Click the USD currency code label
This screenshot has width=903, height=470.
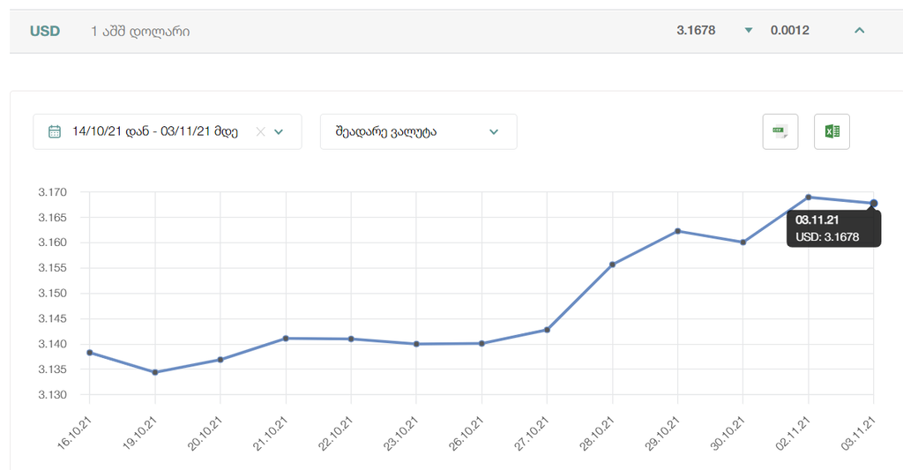pyautogui.click(x=45, y=31)
